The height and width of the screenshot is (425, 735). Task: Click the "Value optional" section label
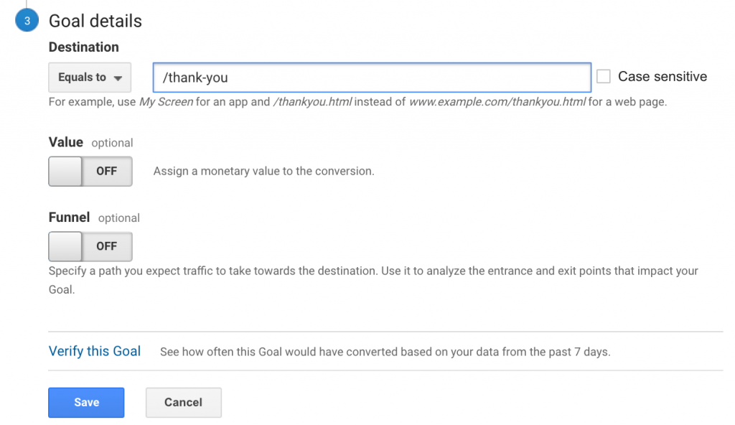tap(90, 143)
